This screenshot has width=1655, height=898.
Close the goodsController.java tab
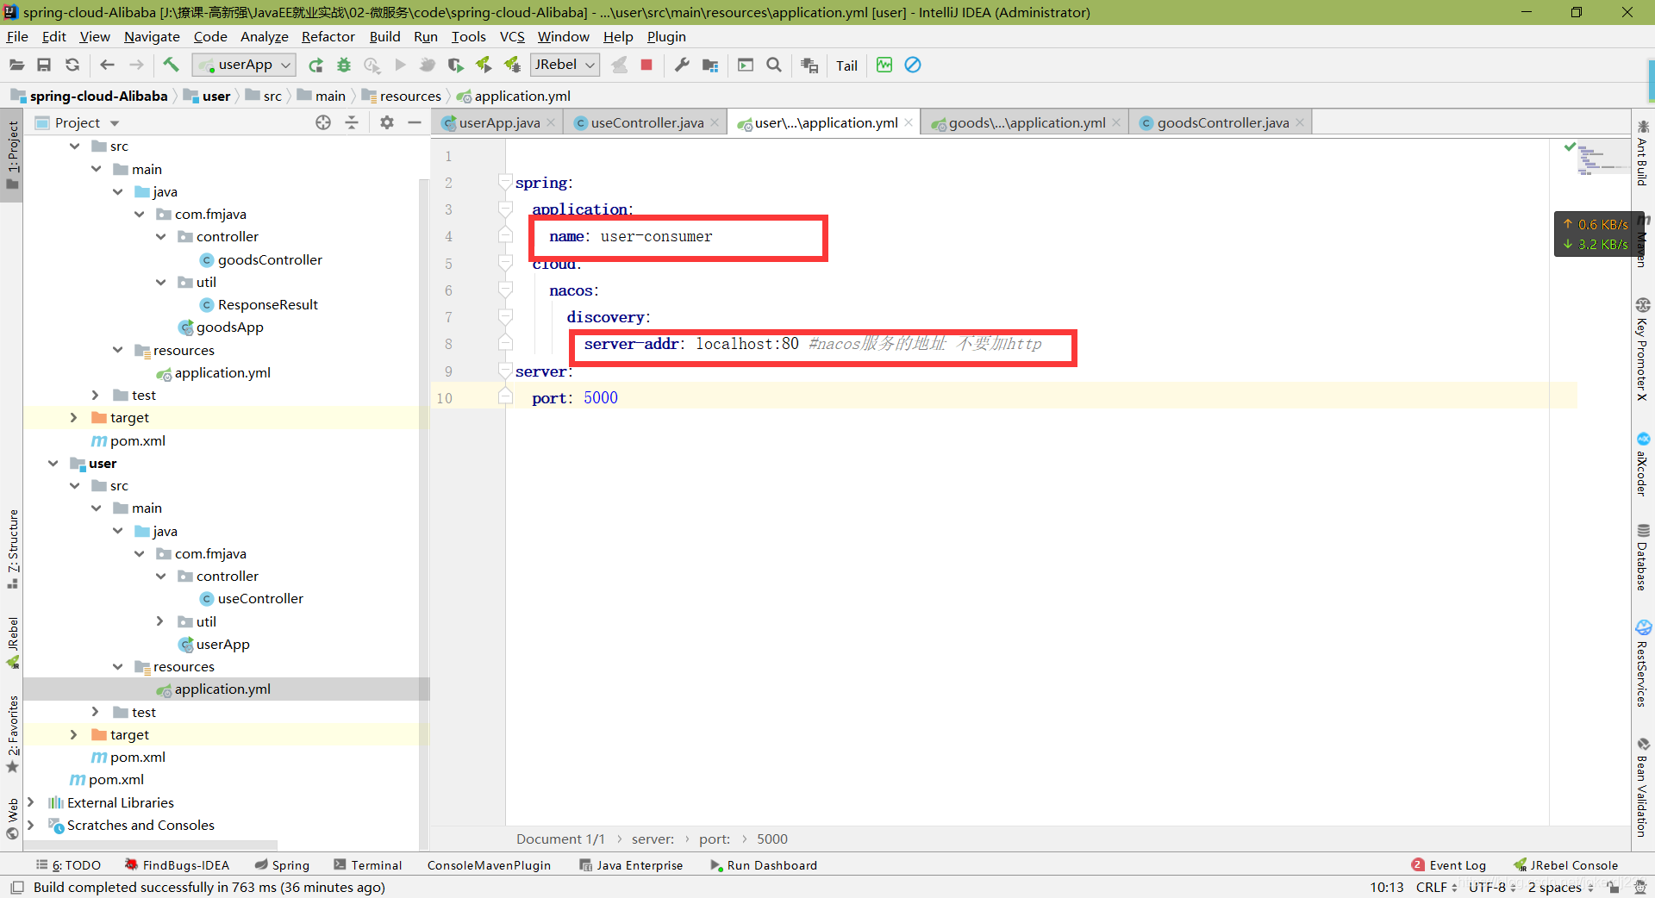pyautogui.click(x=1300, y=122)
